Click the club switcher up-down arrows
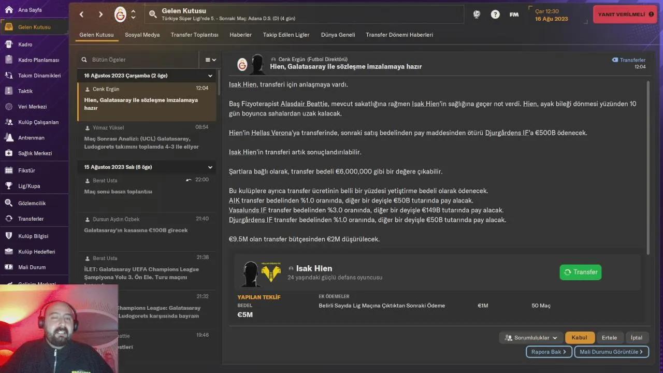This screenshot has height=373, width=663. click(133, 15)
